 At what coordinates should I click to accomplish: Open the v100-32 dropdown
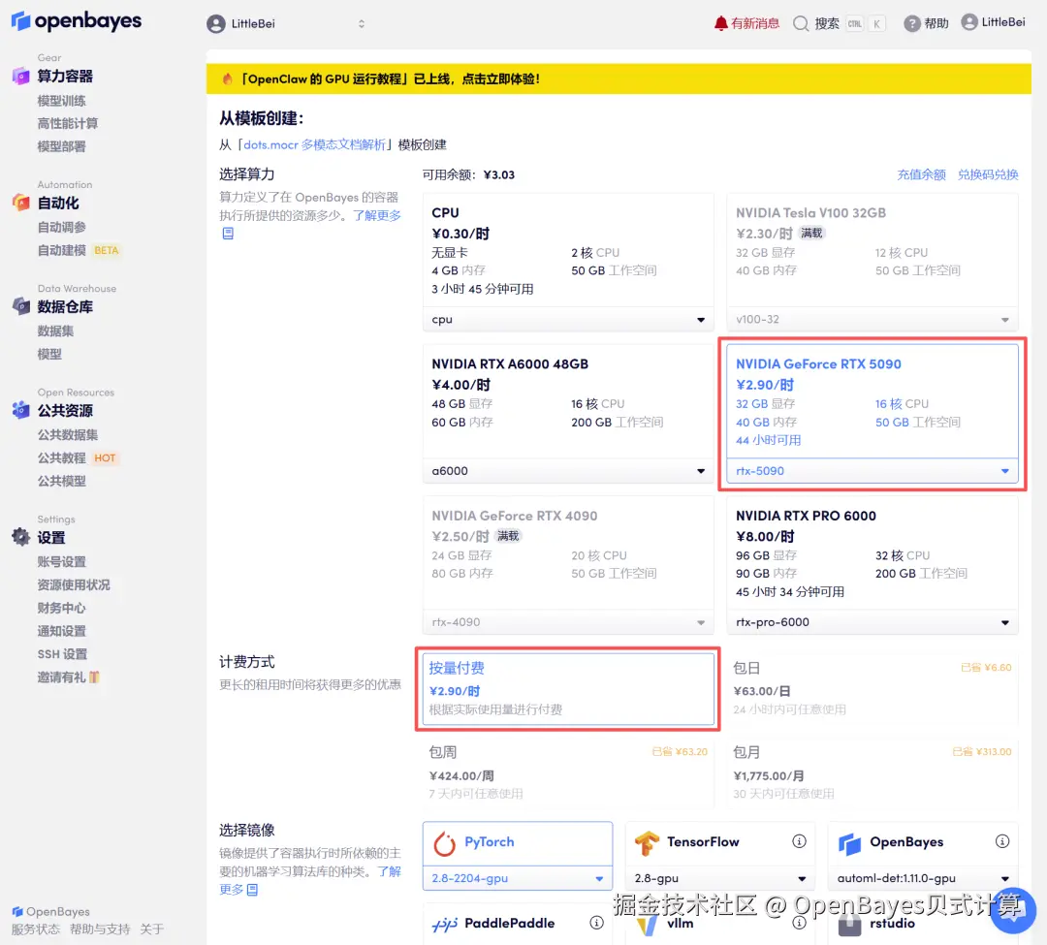tap(872, 320)
